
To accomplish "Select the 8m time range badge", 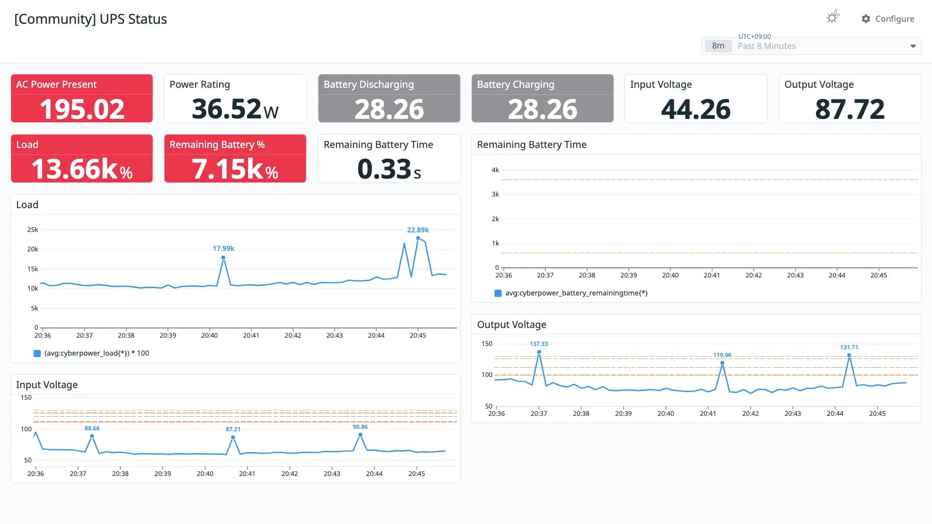I will tap(718, 46).
